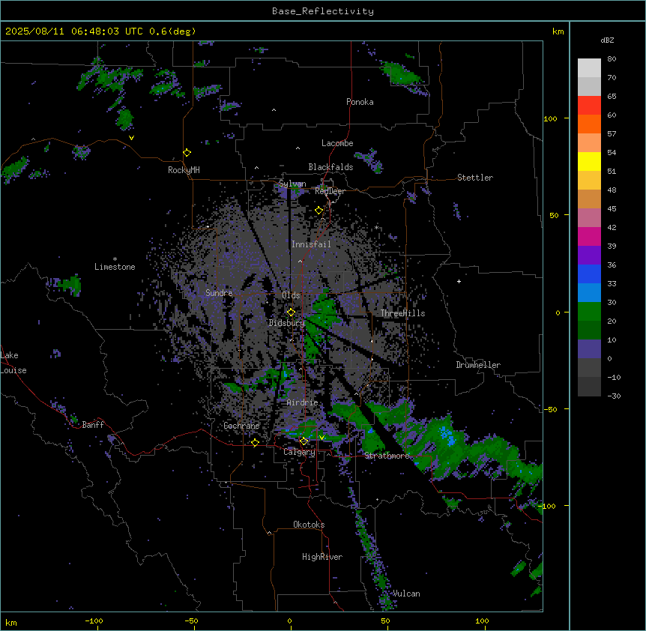This screenshot has height=631, width=646.
Task: Click the Ponoka city label
Action: tap(360, 102)
